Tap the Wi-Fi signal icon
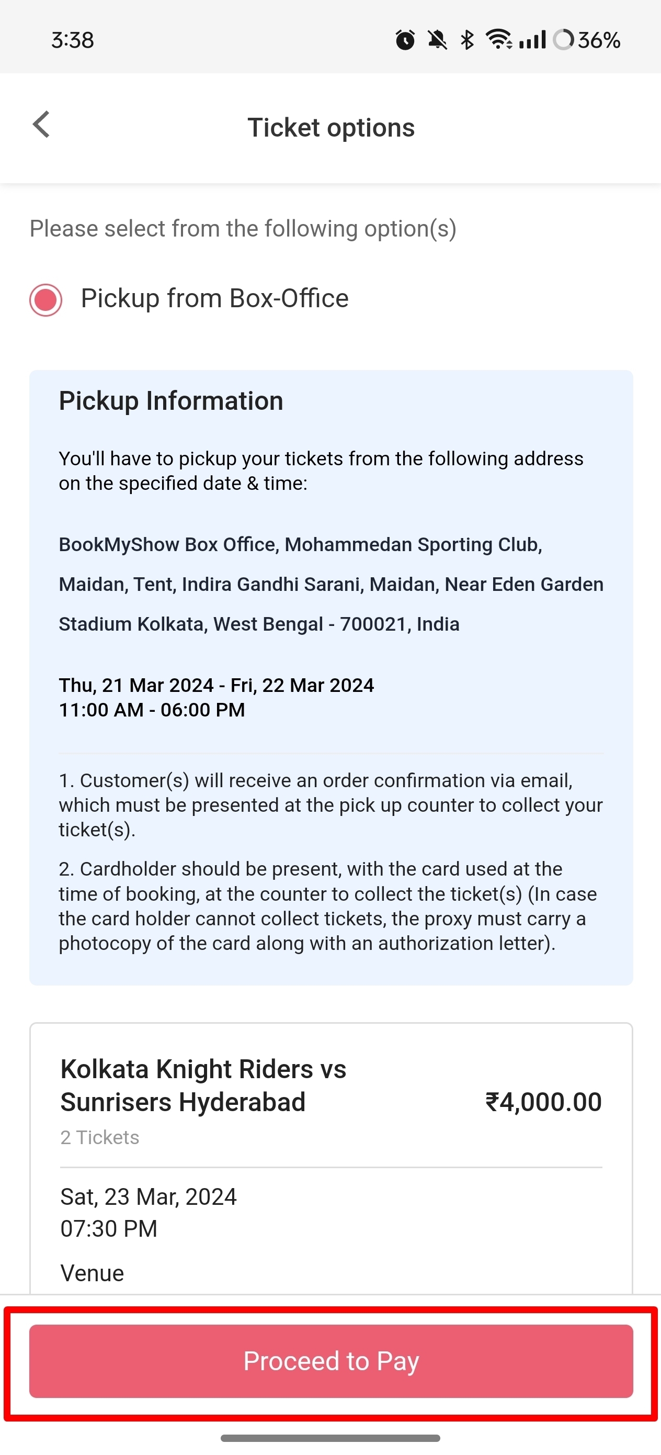The image size is (661, 1455). pos(499,40)
